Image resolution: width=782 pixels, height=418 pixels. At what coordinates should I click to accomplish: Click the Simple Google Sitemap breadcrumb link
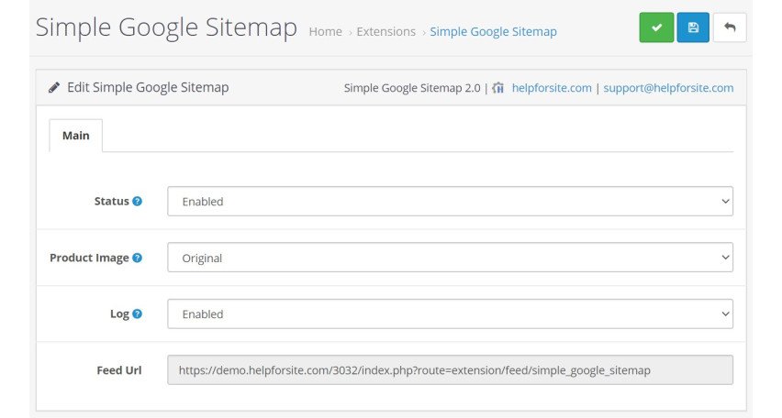(493, 31)
